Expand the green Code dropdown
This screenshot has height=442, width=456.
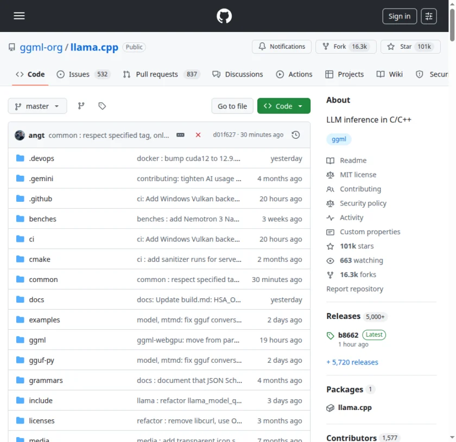(x=283, y=106)
